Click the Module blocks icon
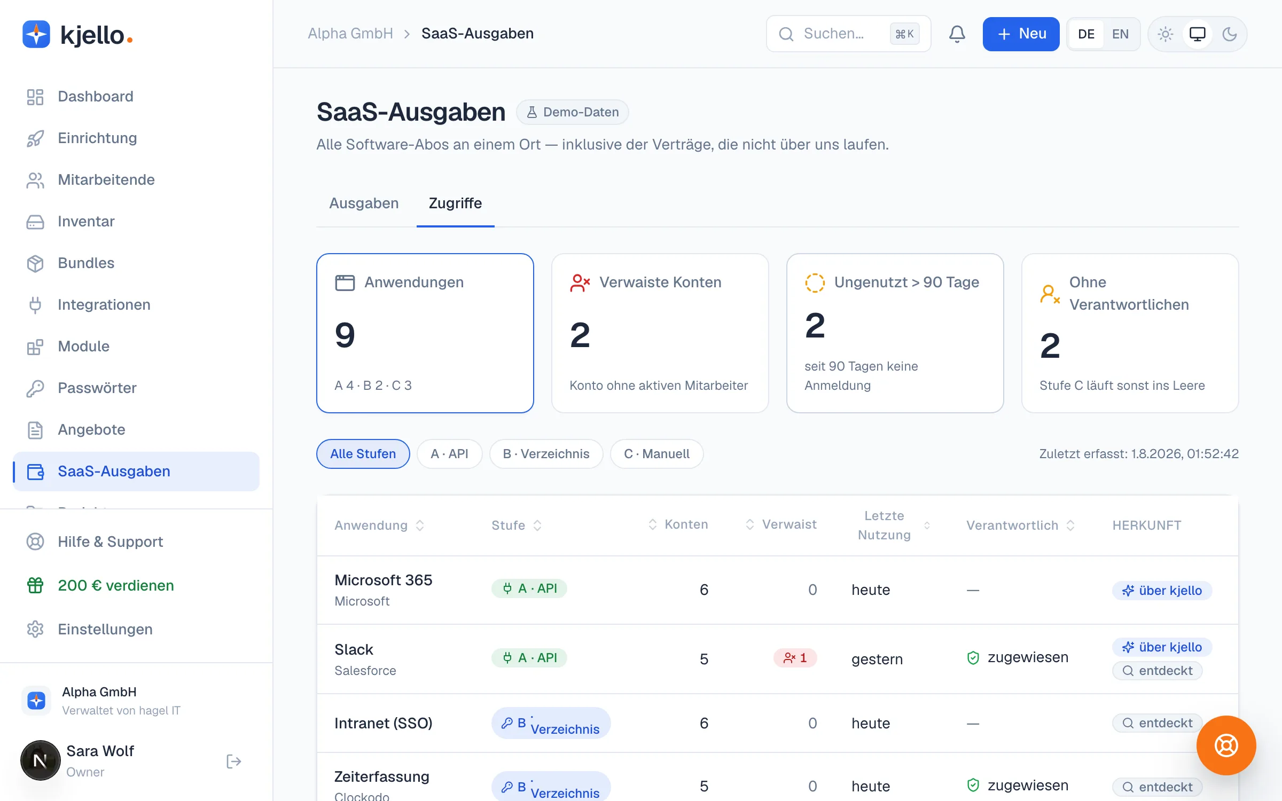 point(35,347)
